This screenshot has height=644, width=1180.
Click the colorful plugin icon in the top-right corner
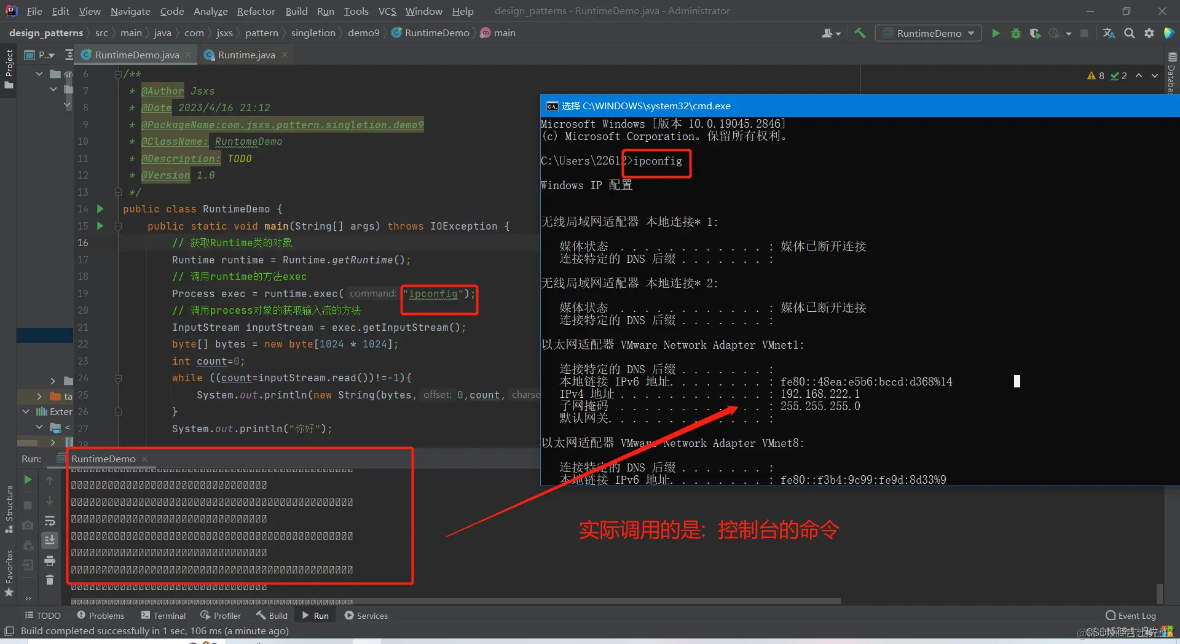[1169, 33]
